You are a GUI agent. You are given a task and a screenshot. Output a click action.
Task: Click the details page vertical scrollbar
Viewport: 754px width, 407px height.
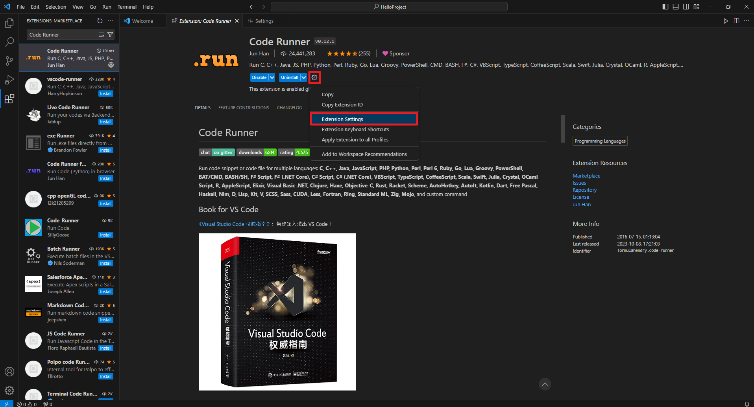563,129
